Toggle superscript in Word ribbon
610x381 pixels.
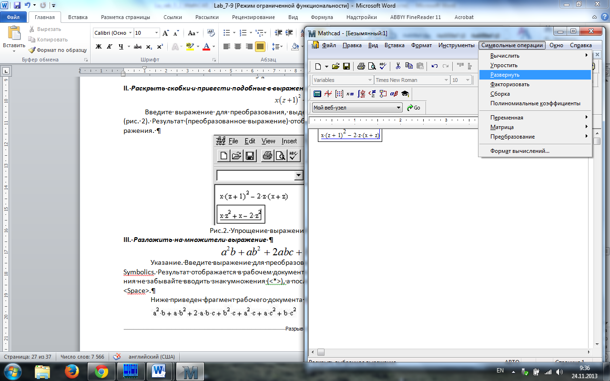coord(160,47)
